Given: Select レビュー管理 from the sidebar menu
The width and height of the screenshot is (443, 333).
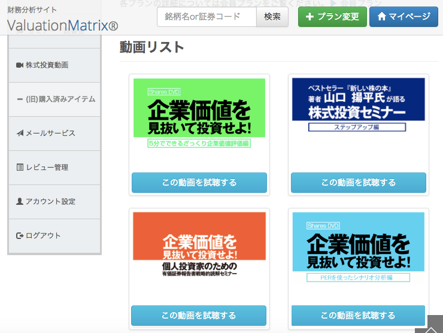Looking at the screenshot, I should (x=47, y=167).
